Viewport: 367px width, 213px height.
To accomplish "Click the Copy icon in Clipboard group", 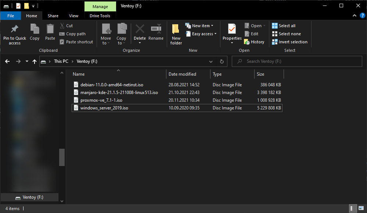I will coord(35,29).
